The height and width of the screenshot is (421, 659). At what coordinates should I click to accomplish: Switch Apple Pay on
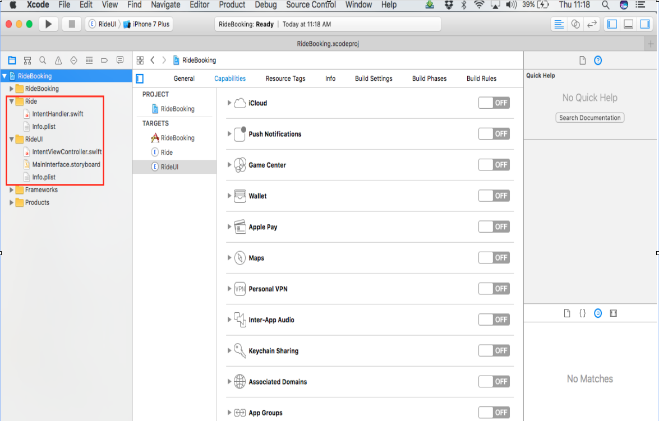pos(494,227)
